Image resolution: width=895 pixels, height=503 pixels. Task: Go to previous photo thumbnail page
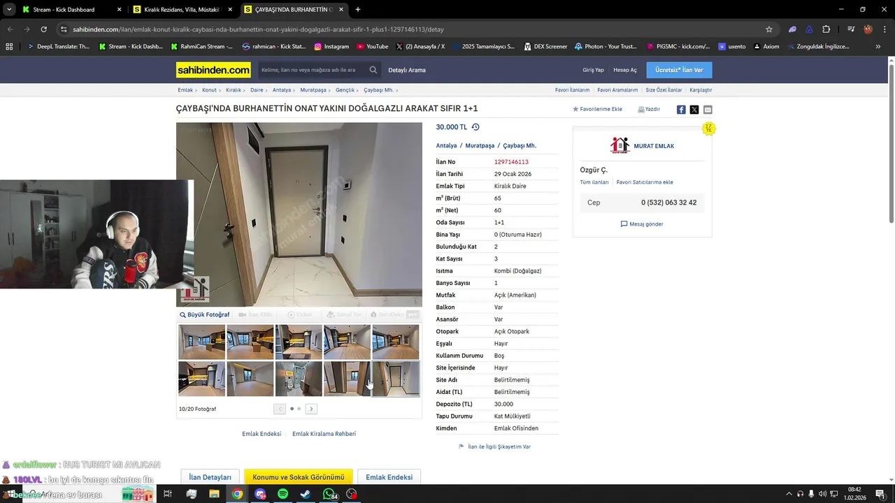click(280, 409)
